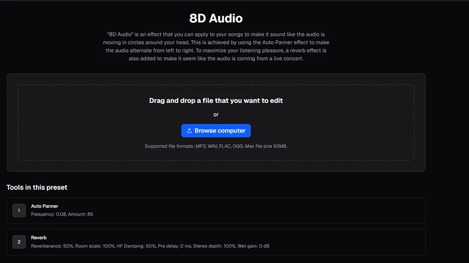Click the 'Tools in this preset' heading
Screen dimensions: 469x263
pos(37,187)
